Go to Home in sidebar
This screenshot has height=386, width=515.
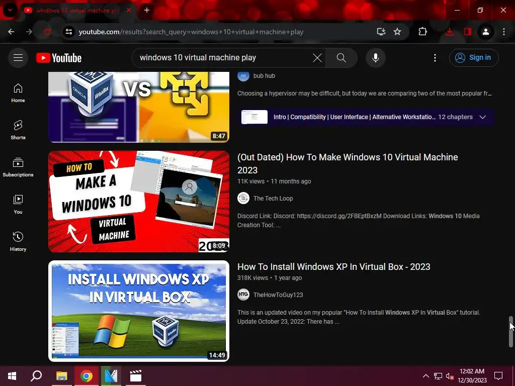click(x=18, y=93)
